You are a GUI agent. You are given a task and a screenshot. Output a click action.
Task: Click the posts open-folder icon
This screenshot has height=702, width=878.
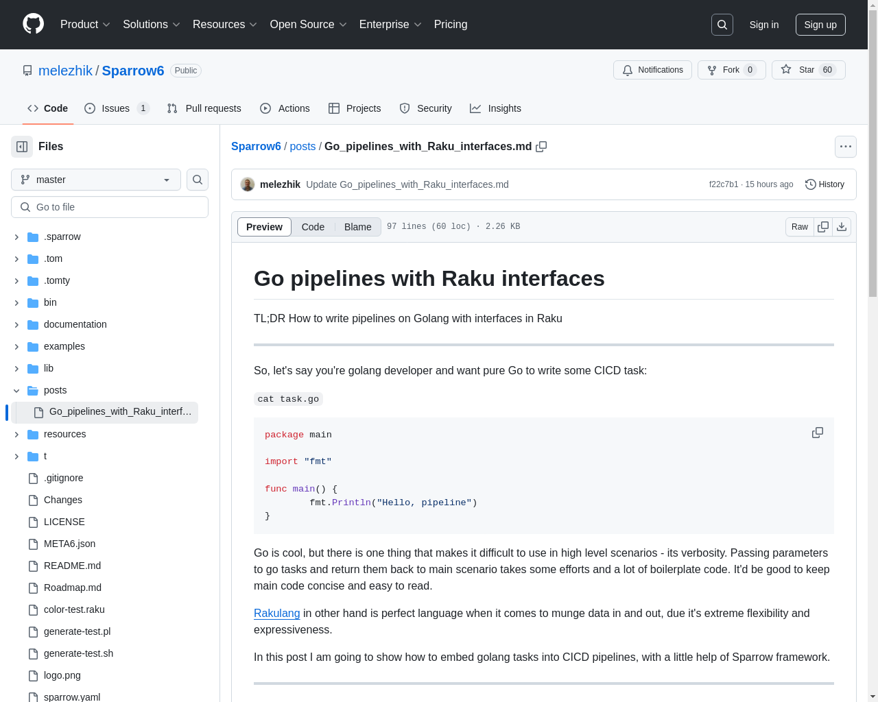click(x=33, y=391)
